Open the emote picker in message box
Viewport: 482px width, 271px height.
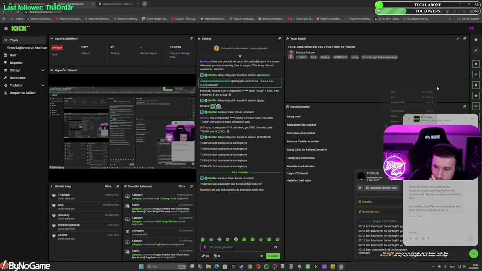[276, 247]
